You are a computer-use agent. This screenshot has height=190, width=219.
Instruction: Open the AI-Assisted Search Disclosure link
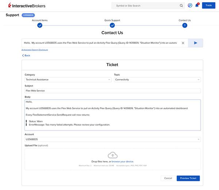pos(35,50)
